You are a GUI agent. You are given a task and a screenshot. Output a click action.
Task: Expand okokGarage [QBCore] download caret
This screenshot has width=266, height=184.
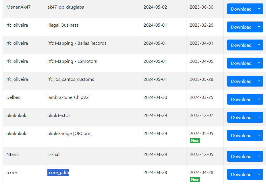pyautogui.click(x=259, y=135)
